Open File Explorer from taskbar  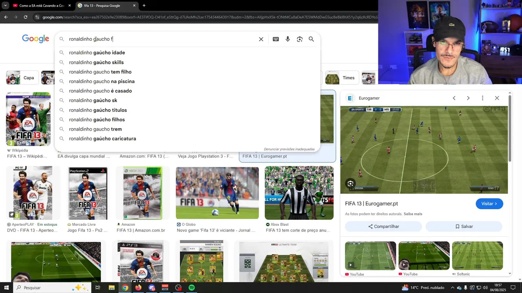tap(111, 288)
